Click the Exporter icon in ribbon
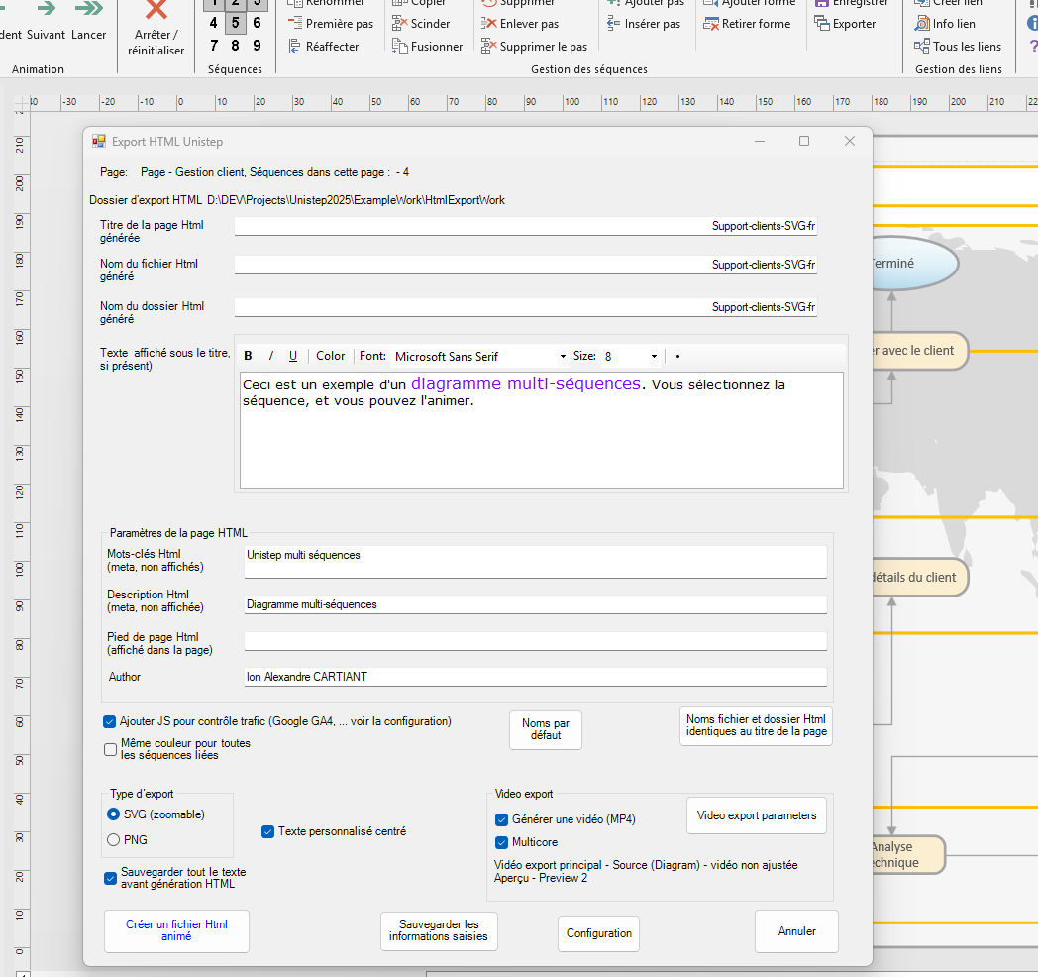1038x977 pixels. click(x=822, y=23)
